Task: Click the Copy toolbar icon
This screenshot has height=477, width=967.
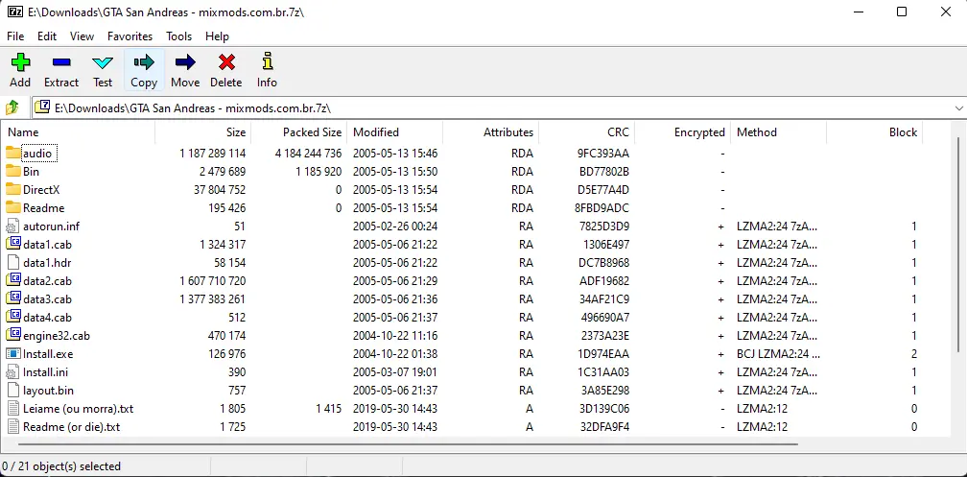Action: [x=144, y=62]
